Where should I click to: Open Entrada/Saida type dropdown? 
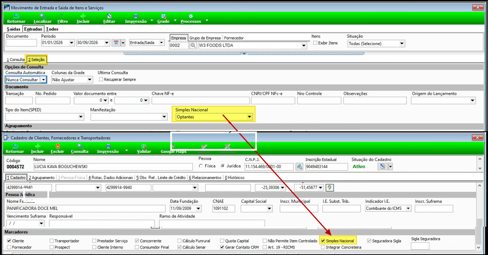click(x=161, y=43)
